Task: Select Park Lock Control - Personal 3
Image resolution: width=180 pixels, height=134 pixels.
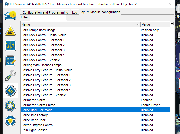Action: tap(95, 50)
